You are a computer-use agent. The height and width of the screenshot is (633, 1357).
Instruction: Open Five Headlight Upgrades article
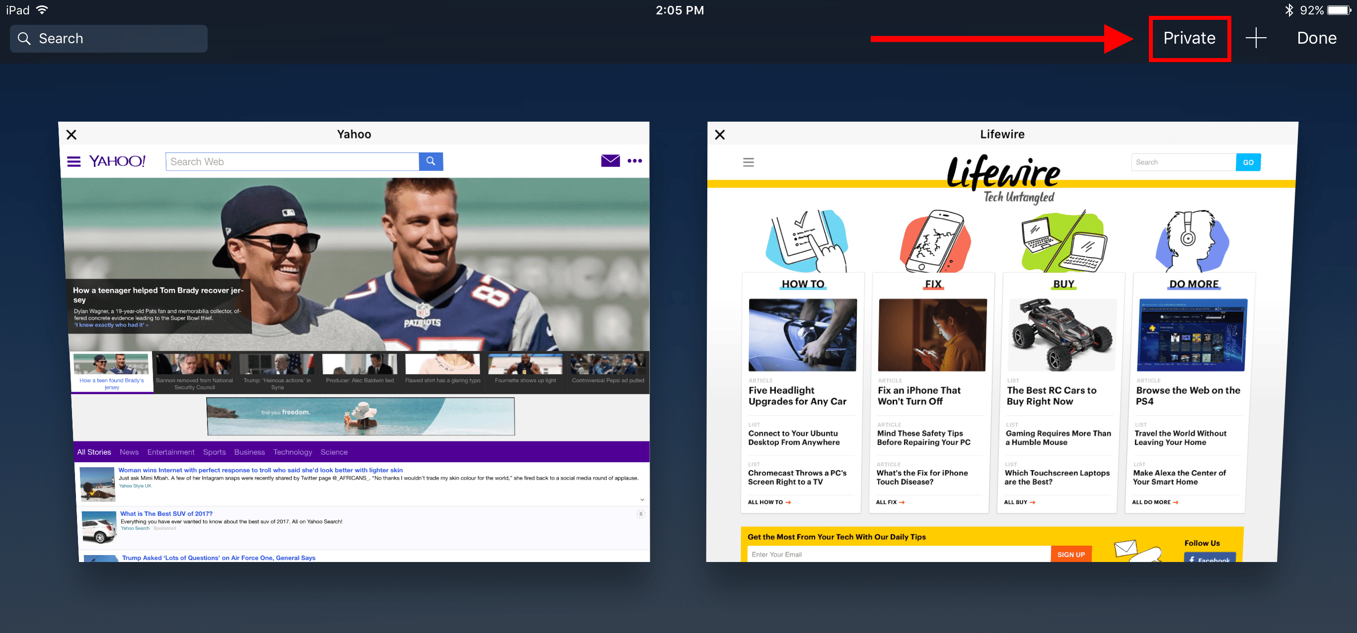[797, 396]
